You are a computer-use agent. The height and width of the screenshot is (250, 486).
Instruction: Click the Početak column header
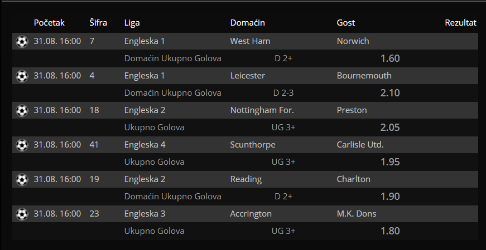(x=49, y=23)
